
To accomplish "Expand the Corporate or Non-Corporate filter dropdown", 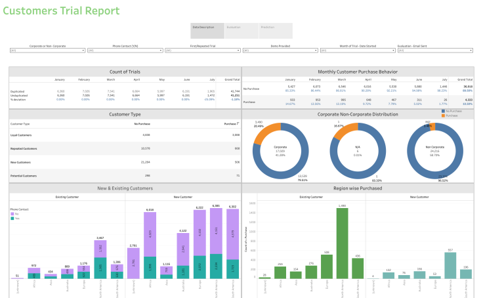I will click(47, 51).
